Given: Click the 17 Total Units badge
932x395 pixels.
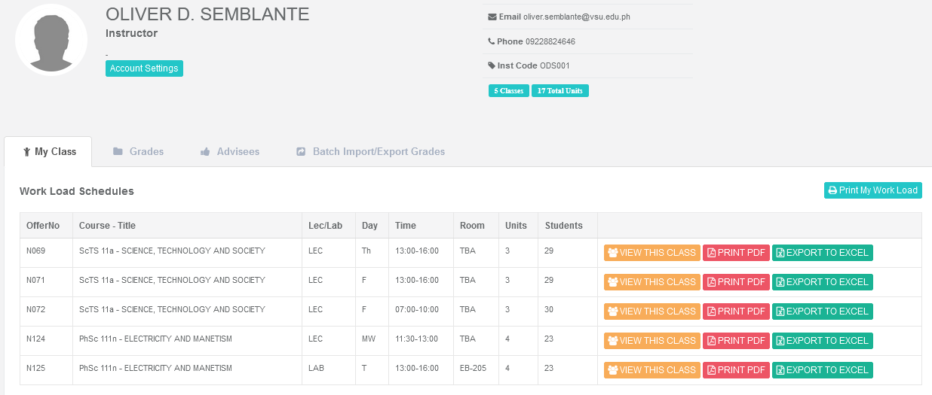Looking at the screenshot, I should (x=560, y=91).
